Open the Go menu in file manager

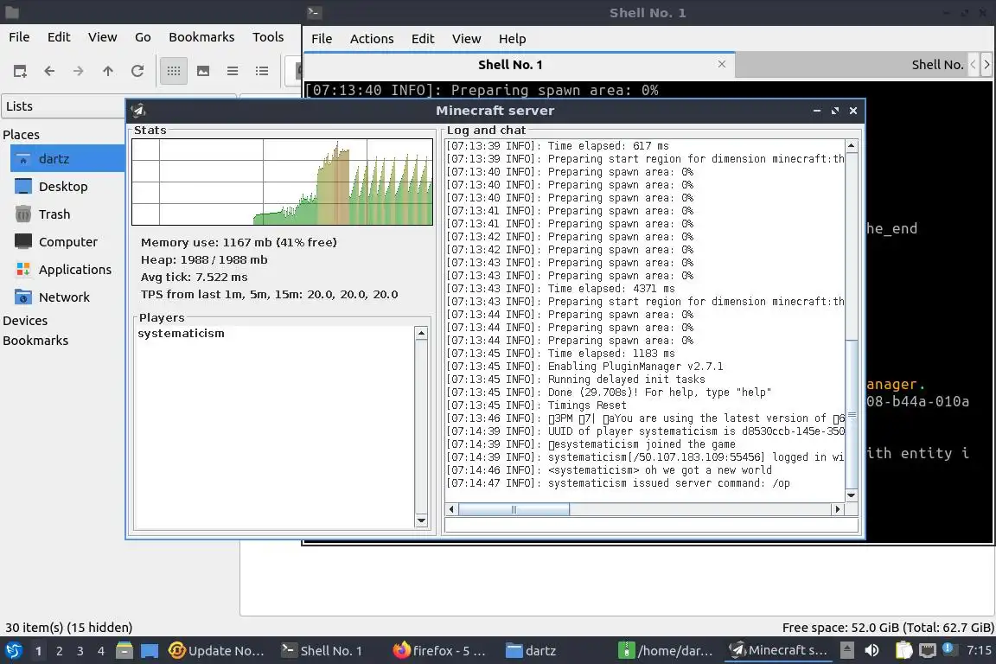pos(143,37)
